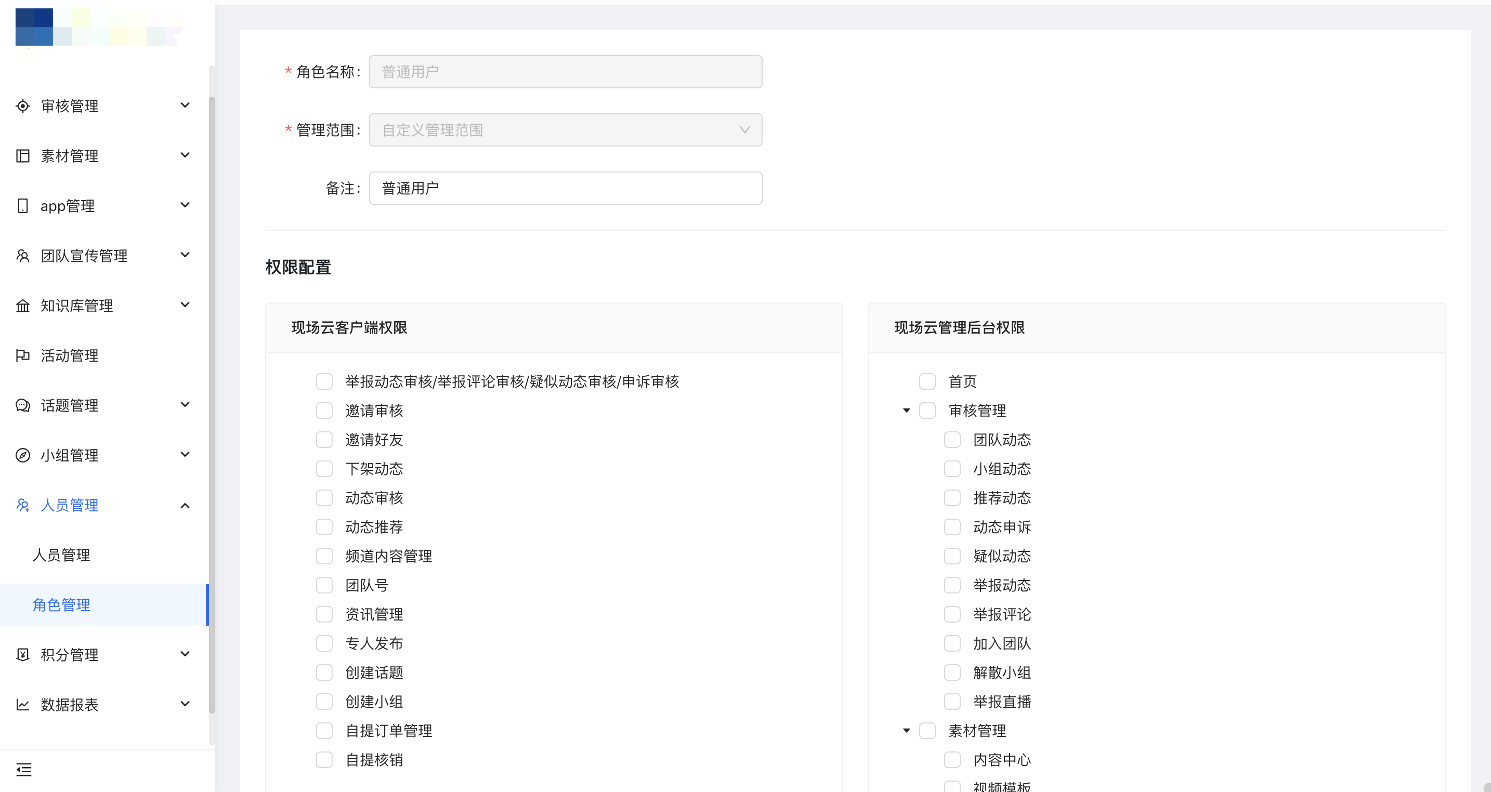Expand the app管理 menu chevron
Viewport: 1491px width, 792px height.
coord(185,205)
